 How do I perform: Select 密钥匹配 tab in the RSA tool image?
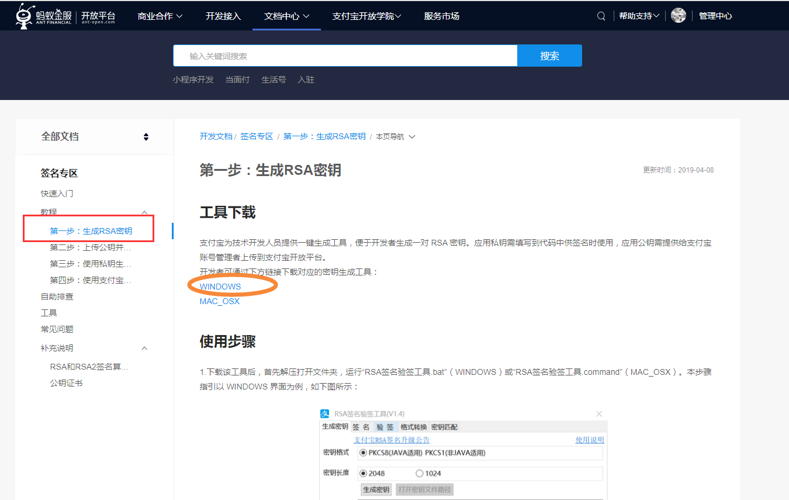click(444, 427)
